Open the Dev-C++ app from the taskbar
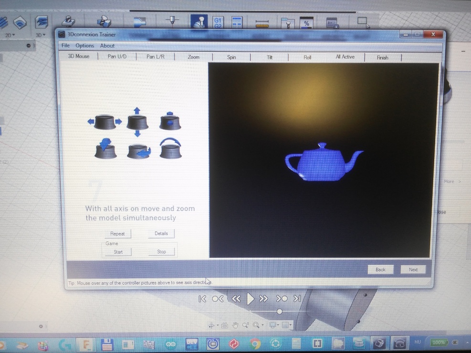This screenshot has width=471, height=353. (x=192, y=343)
